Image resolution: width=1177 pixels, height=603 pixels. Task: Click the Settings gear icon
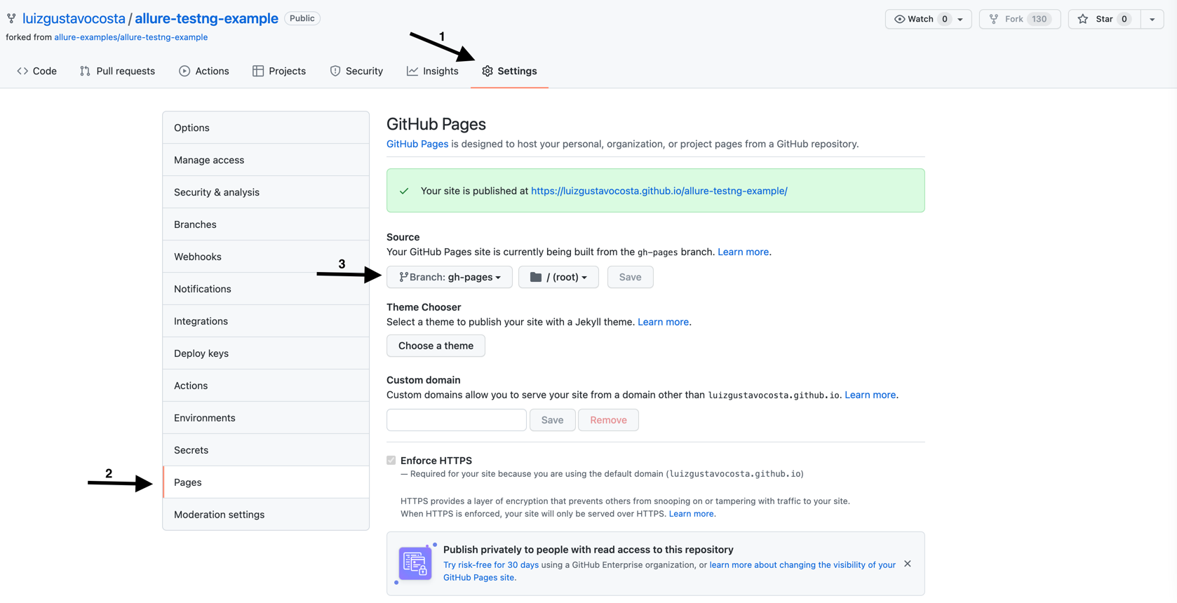[x=487, y=71]
